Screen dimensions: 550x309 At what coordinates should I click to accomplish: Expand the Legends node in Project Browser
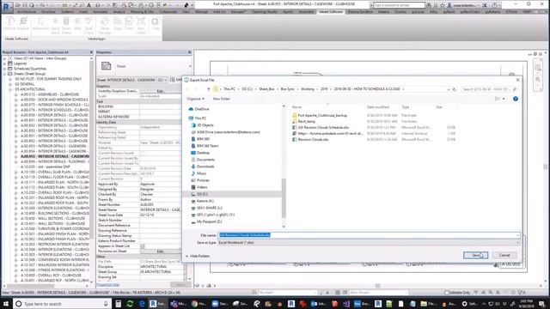click(x=4, y=64)
